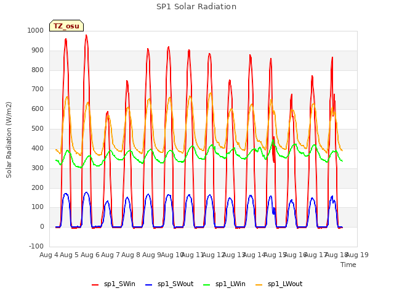This screenshot has width=394, height=296.
Task: Select the sp1_LWin legend label
Action: click(230, 284)
